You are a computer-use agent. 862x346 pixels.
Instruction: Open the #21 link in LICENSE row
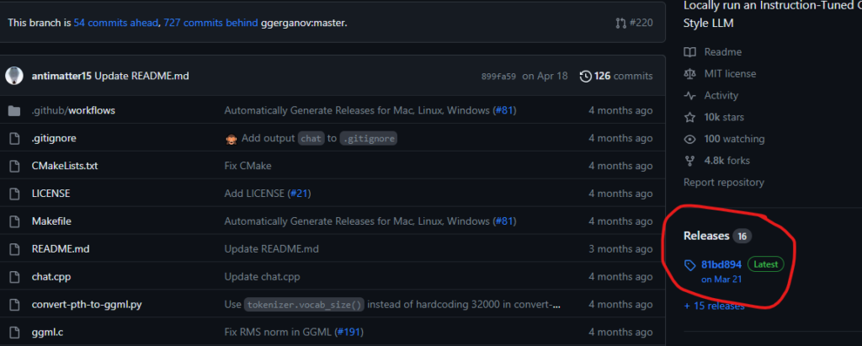coord(299,194)
